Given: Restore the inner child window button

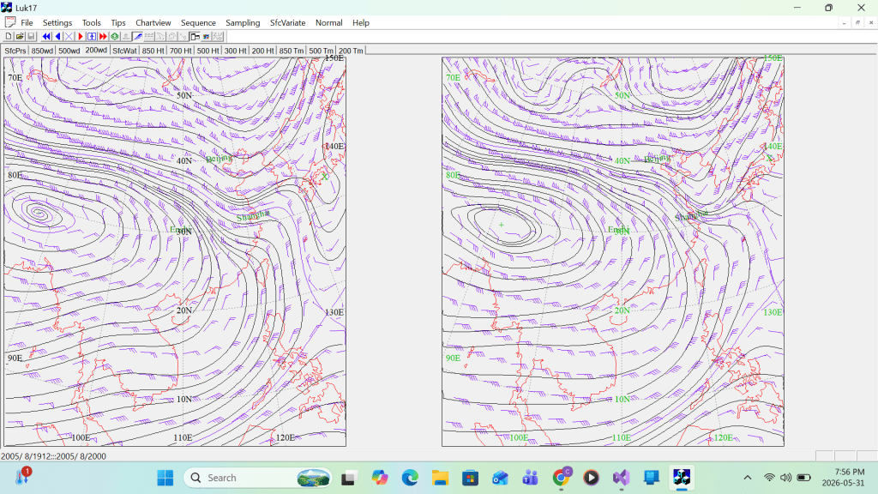Looking at the screenshot, I should (x=857, y=23).
